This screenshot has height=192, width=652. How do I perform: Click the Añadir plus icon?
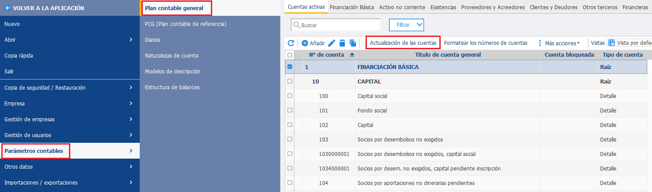pos(305,43)
